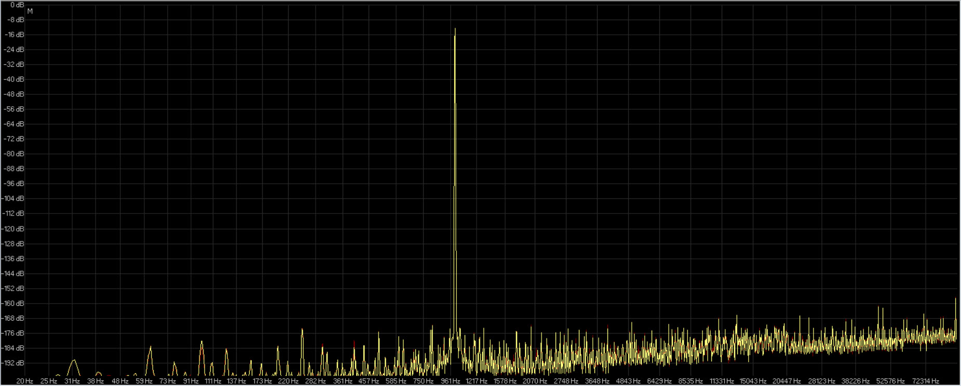Click the 137 Hz frequency label
Viewport: 961px width, 386px height.
(236, 381)
